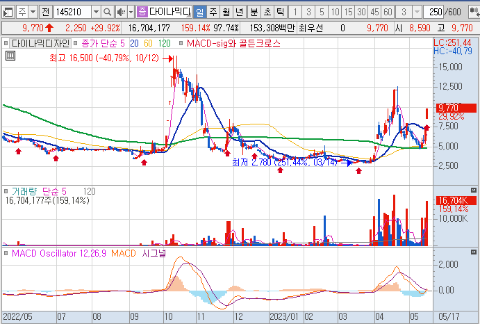Image resolution: width=480 pixels, height=324 pixels.
Task: Click the 최우선 label in quote bar
Action: click(311, 29)
